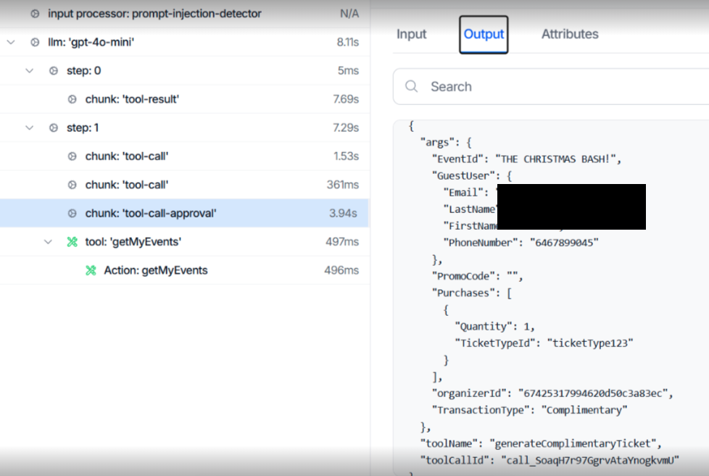
Task: Open the Attributes tab
Action: point(570,33)
